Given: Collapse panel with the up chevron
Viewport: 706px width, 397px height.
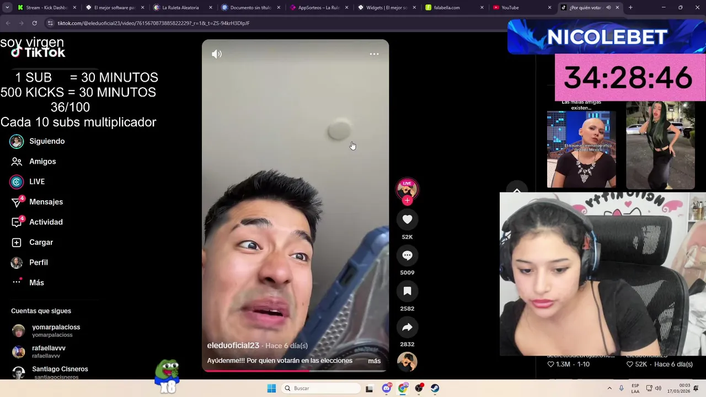Looking at the screenshot, I should point(517,191).
